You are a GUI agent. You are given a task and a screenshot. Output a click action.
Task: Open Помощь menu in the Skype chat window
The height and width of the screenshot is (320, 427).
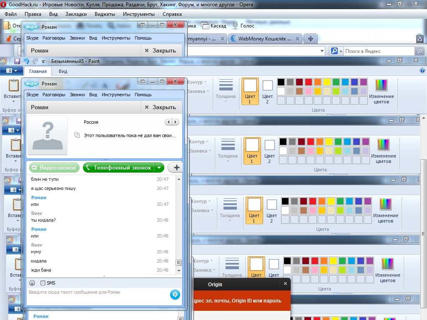pos(143,95)
